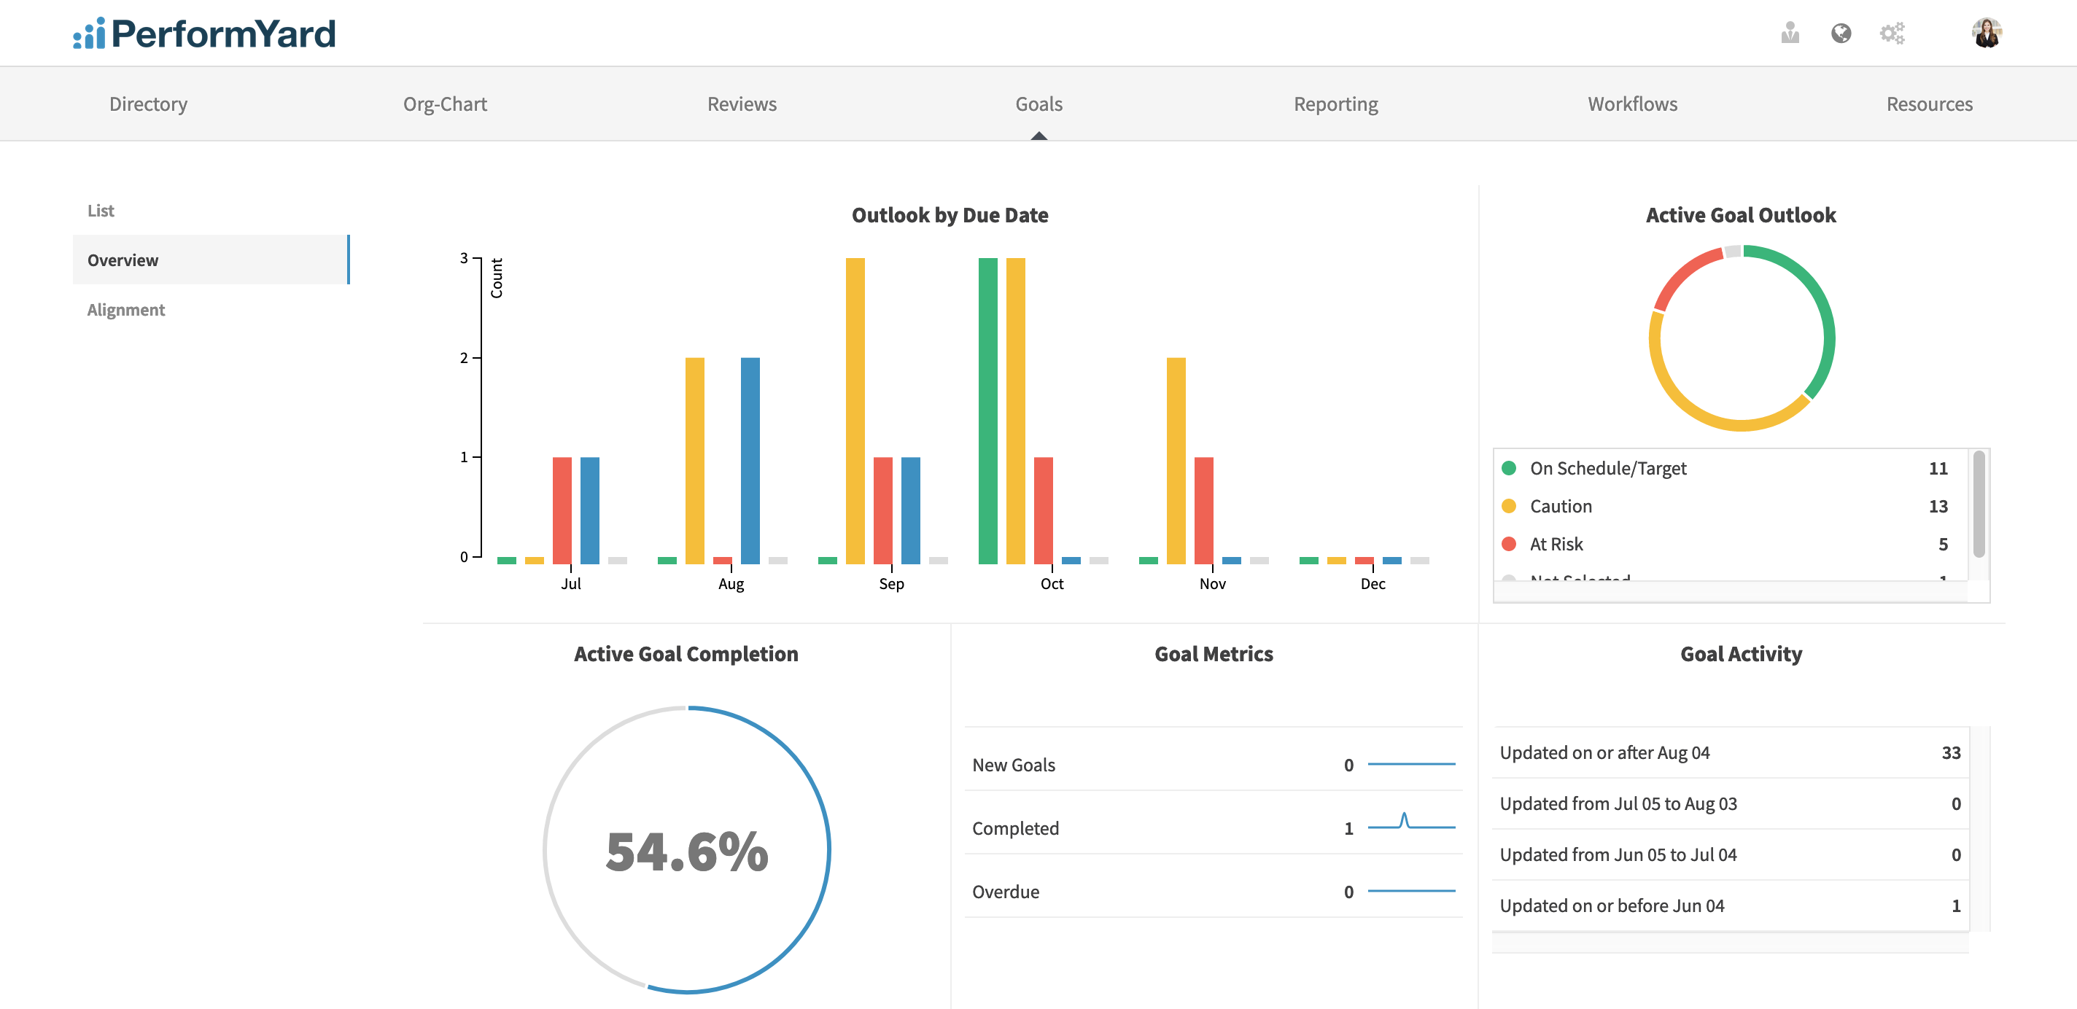
Task: Select List in the Goals sidebar
Action: (101, 211)
